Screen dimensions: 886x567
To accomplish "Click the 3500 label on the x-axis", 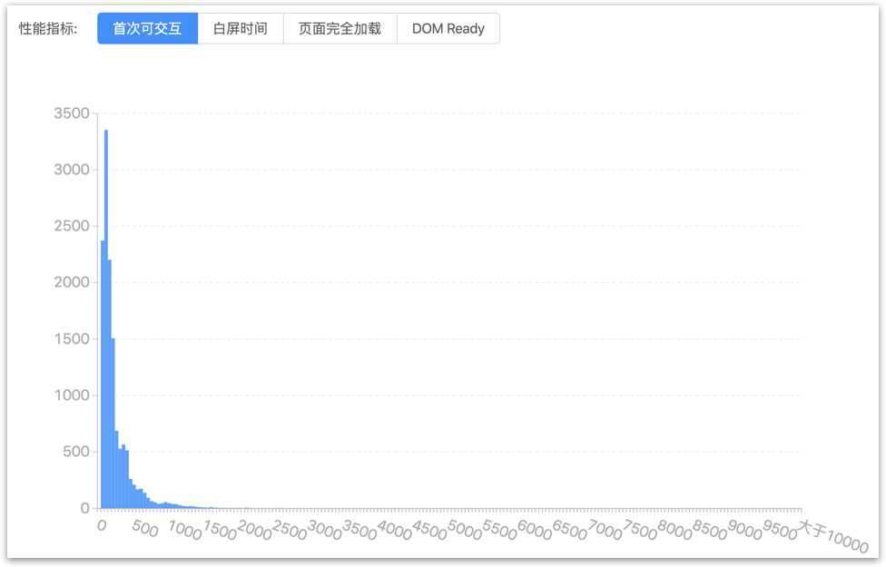I will 359,530.
